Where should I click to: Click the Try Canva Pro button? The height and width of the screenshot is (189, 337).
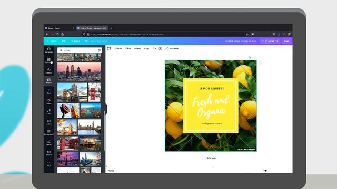pyautogui.click(x=270, y=41)
